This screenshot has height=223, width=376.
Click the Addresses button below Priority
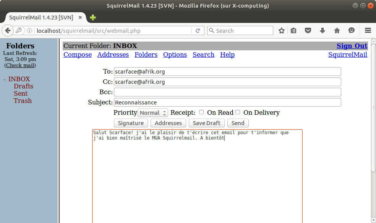168,123
